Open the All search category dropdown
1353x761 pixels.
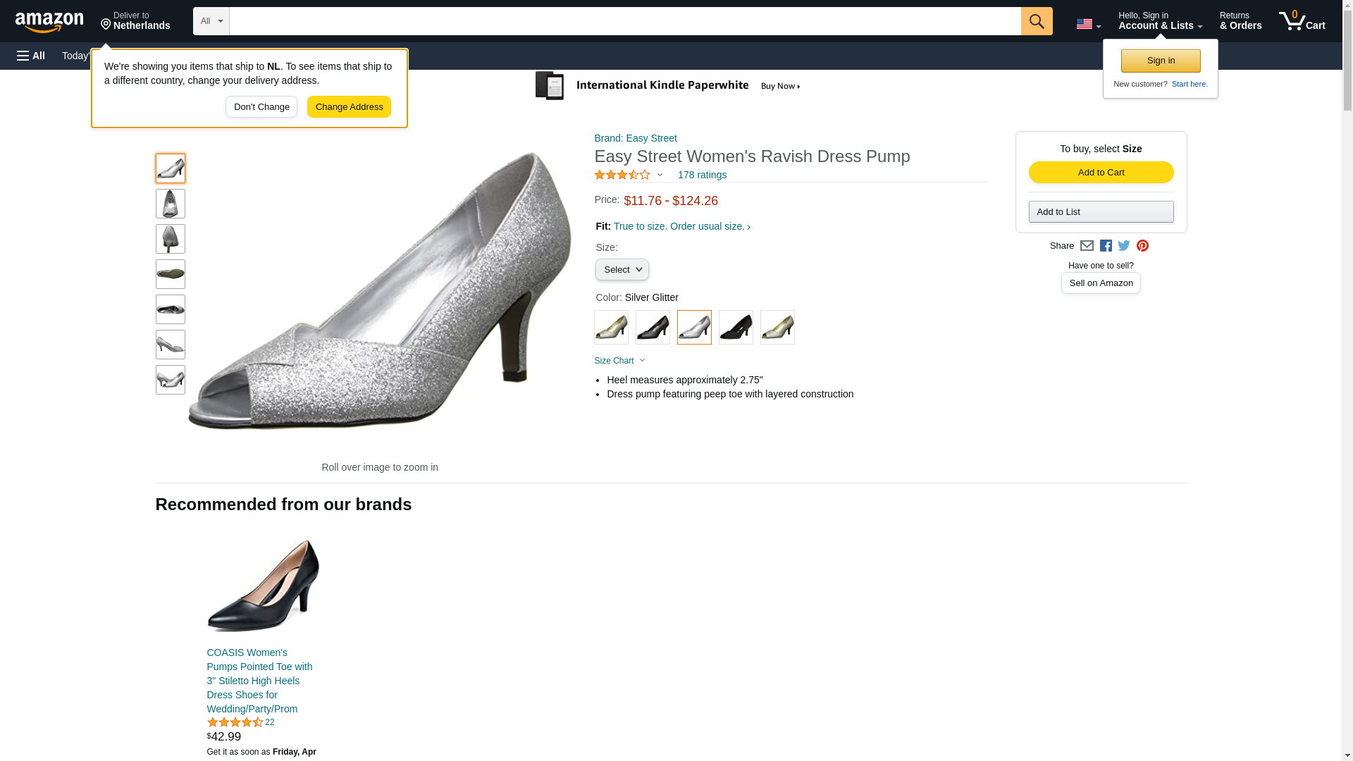coord(211,21)
